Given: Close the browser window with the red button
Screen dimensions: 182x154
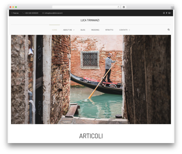Looking at the screenshot, I should click(x=11, y=7).
